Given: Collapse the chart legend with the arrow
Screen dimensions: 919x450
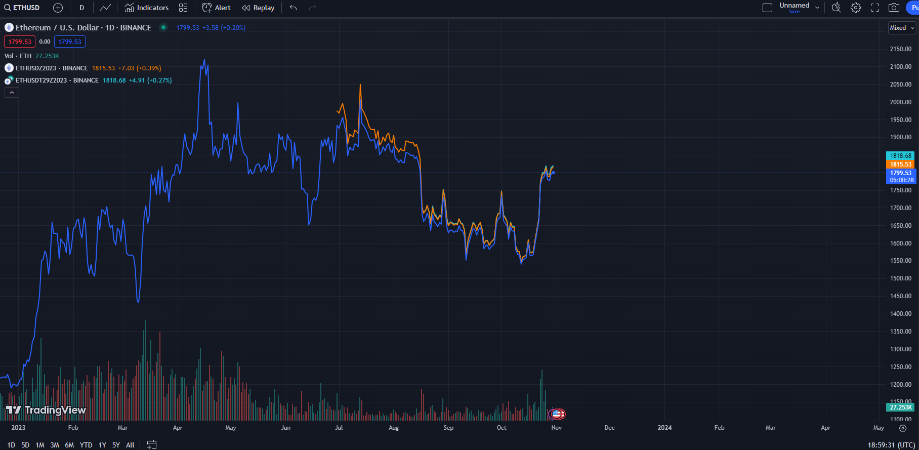Looking at the screenshot, I should (x=11, y=92).
